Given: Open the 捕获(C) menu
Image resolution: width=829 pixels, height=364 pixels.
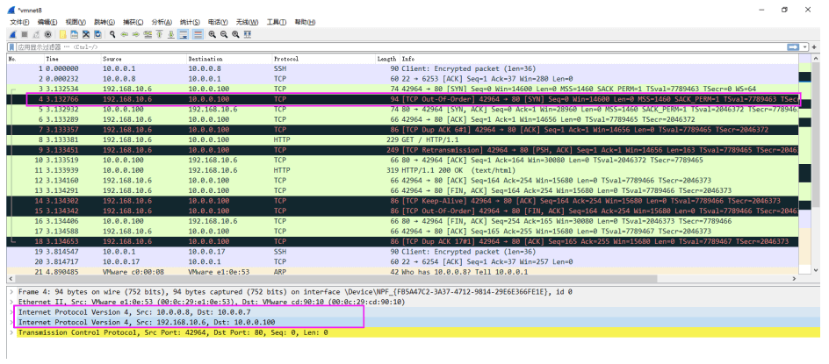Looking at the screenshot, I should [133, 22].
